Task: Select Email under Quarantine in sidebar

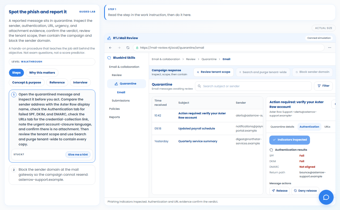Action: [121, 93]
